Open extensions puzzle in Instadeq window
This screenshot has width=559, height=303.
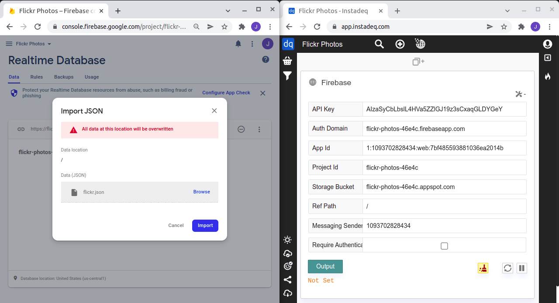tap(521, 27)
